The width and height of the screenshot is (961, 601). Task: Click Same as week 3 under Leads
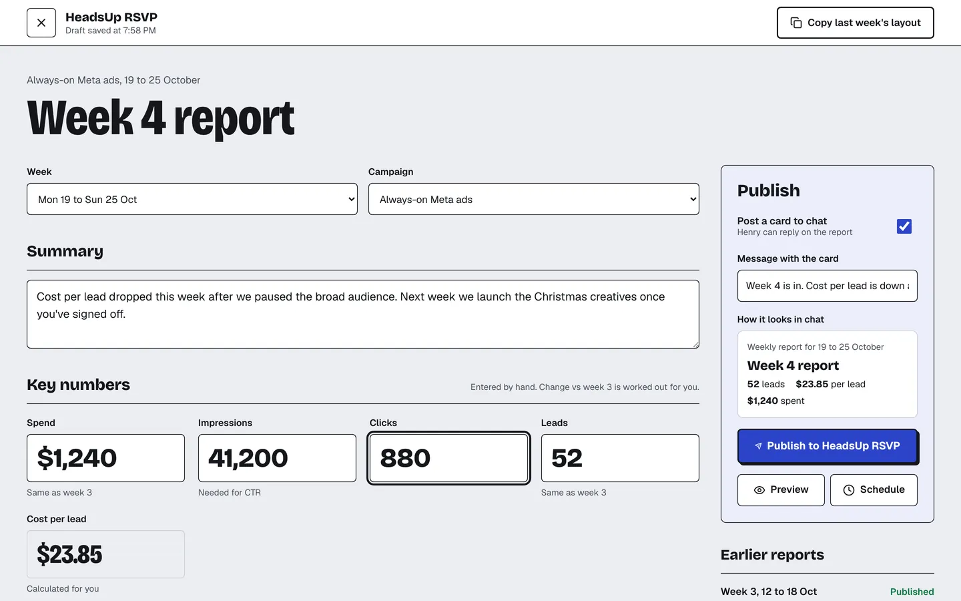click(x=574, y=493)
